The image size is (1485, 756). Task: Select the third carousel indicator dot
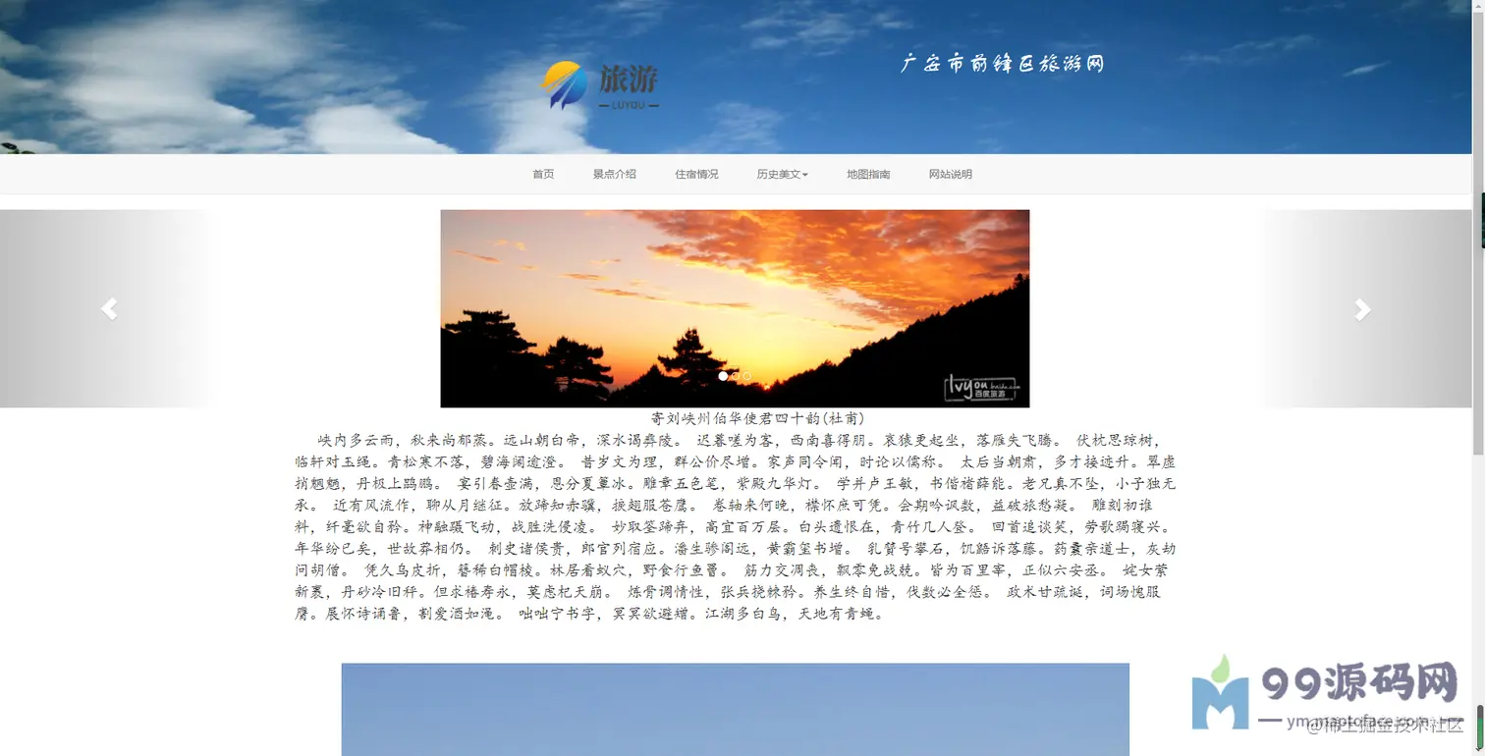(x=746, y=376)
